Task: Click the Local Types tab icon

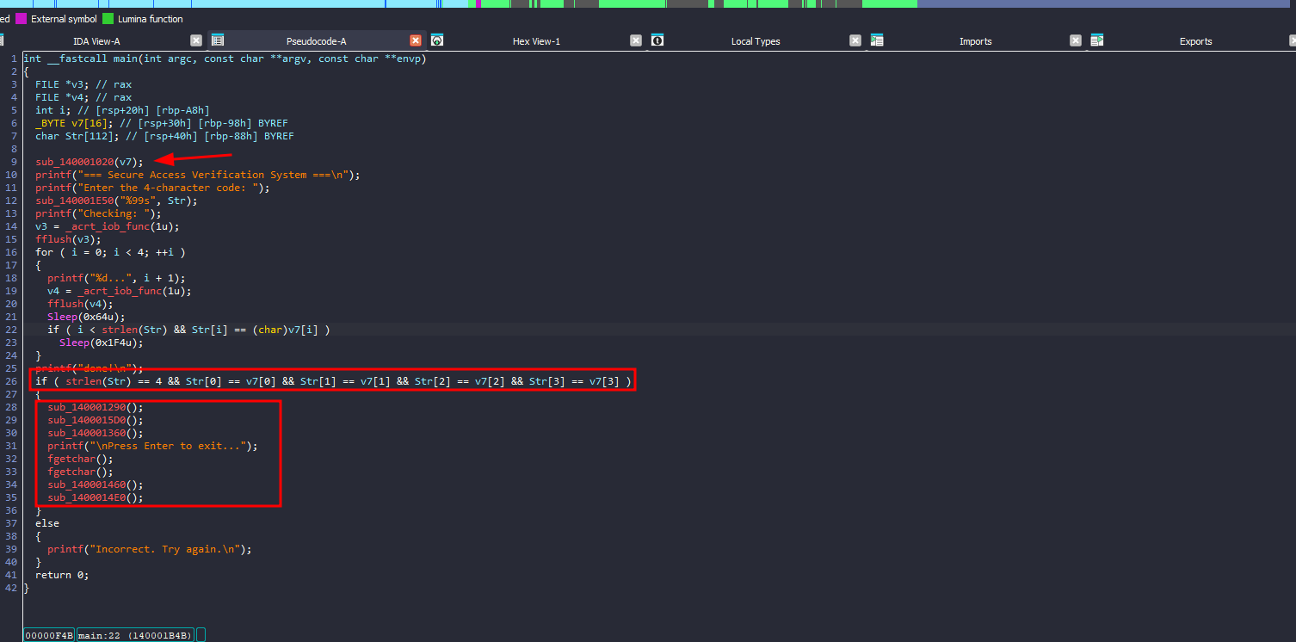Action: click(x=657, y=40)
